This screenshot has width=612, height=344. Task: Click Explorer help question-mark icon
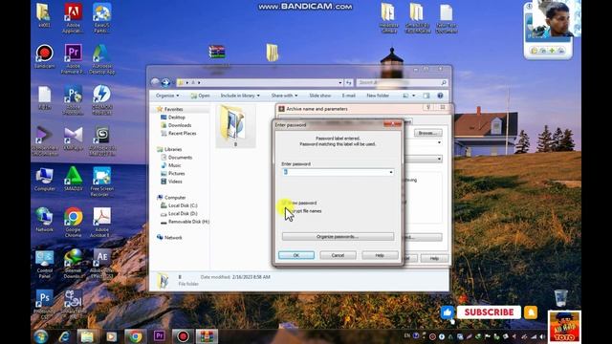[440, 96]
